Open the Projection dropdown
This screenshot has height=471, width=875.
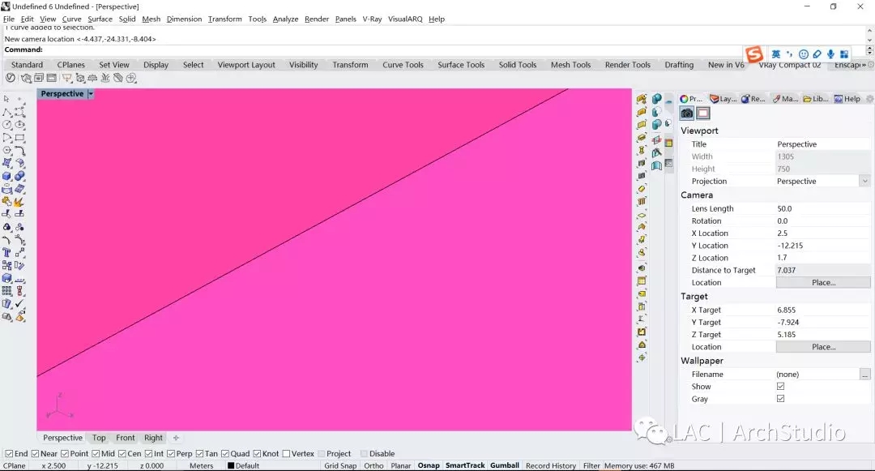tap(864, 181)
